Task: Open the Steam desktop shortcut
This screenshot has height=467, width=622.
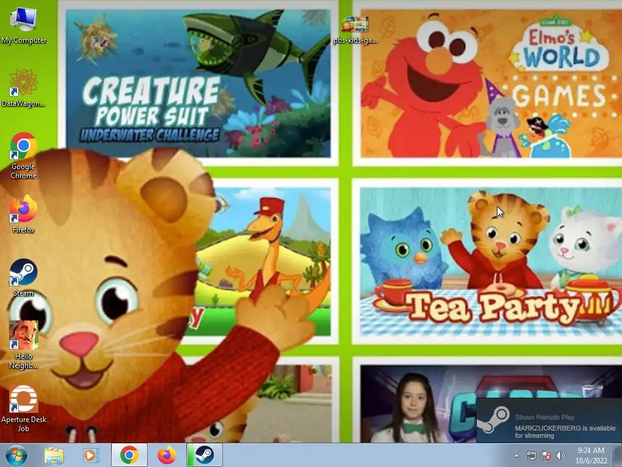Action: click(x=24, y=277)
